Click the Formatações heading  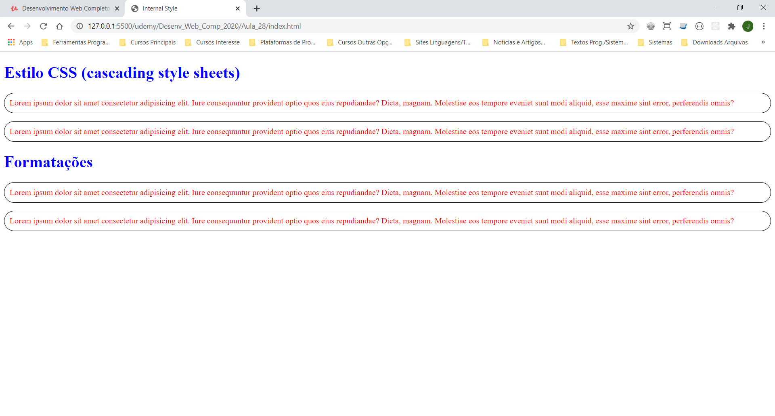(48, 162)
